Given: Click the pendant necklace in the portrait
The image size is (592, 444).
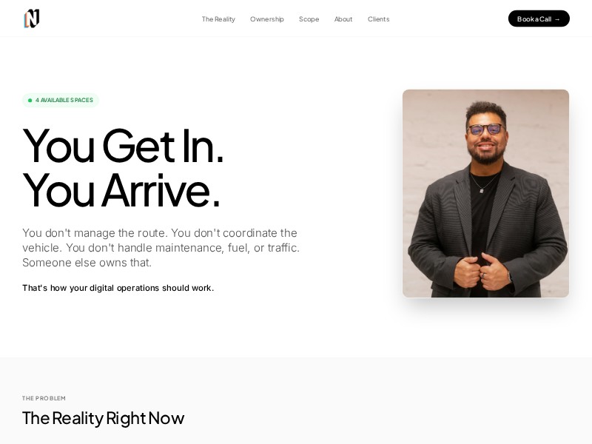Looking at the screenshot, I should click(482, 190).
